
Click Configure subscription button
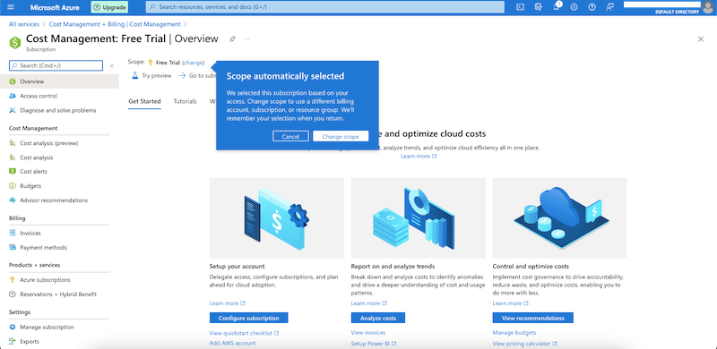pyautogui.click(x=249, y=318)
